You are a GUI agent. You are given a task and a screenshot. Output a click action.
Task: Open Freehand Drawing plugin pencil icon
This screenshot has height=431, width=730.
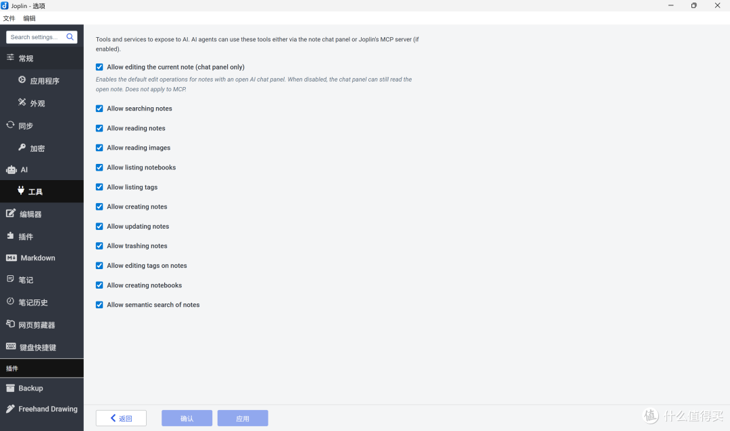point(10,409)
